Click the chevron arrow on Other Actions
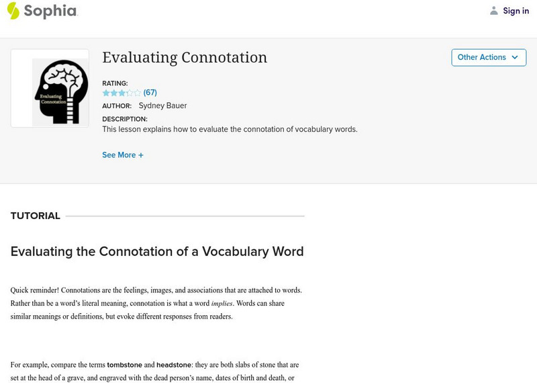537x383 pixels. pos(515,57)
